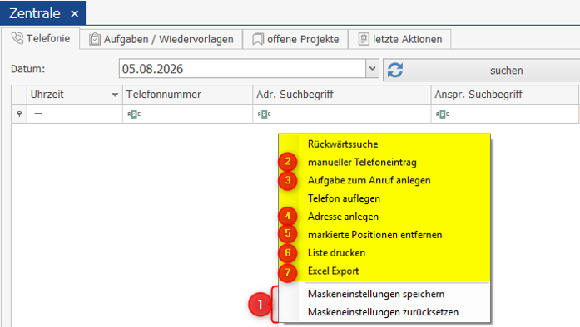Click the bookmark icon on offene Projekte
Screen dimensions: 580x327
pyautogui.click(x=258, y=39)
